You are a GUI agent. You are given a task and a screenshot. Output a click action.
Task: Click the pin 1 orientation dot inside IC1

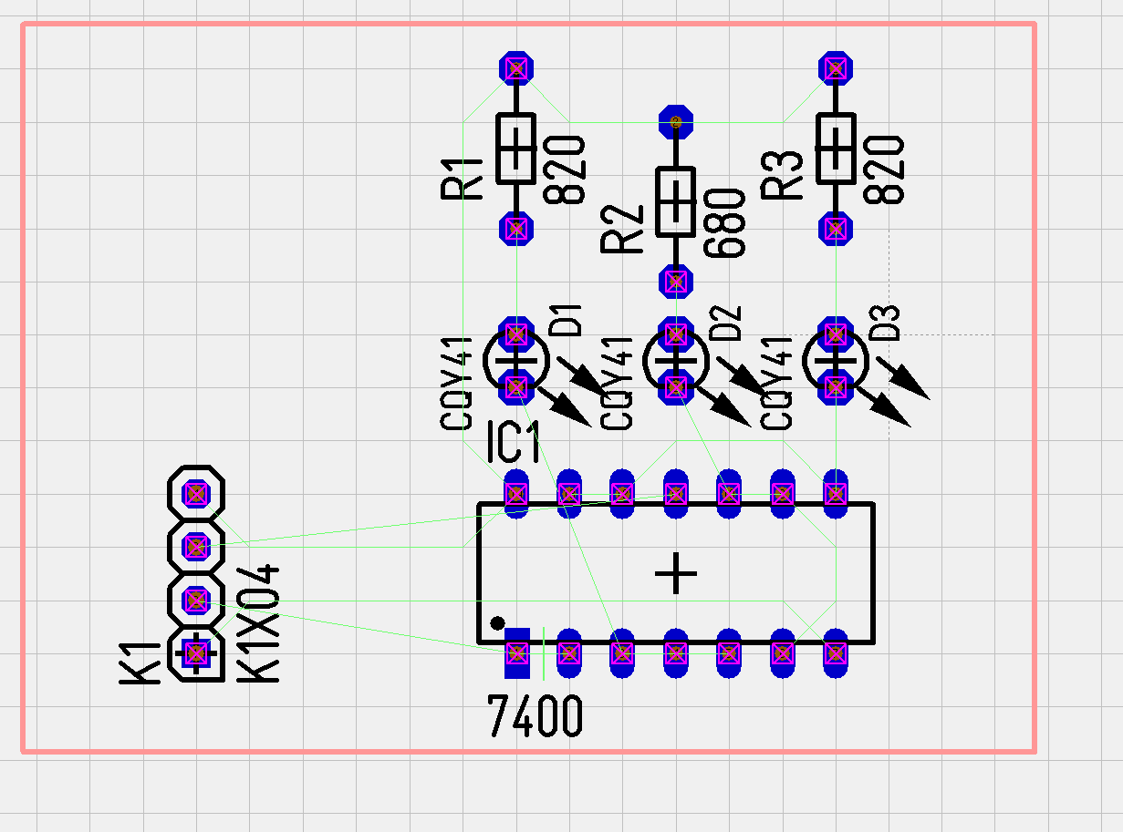[496, 623]
